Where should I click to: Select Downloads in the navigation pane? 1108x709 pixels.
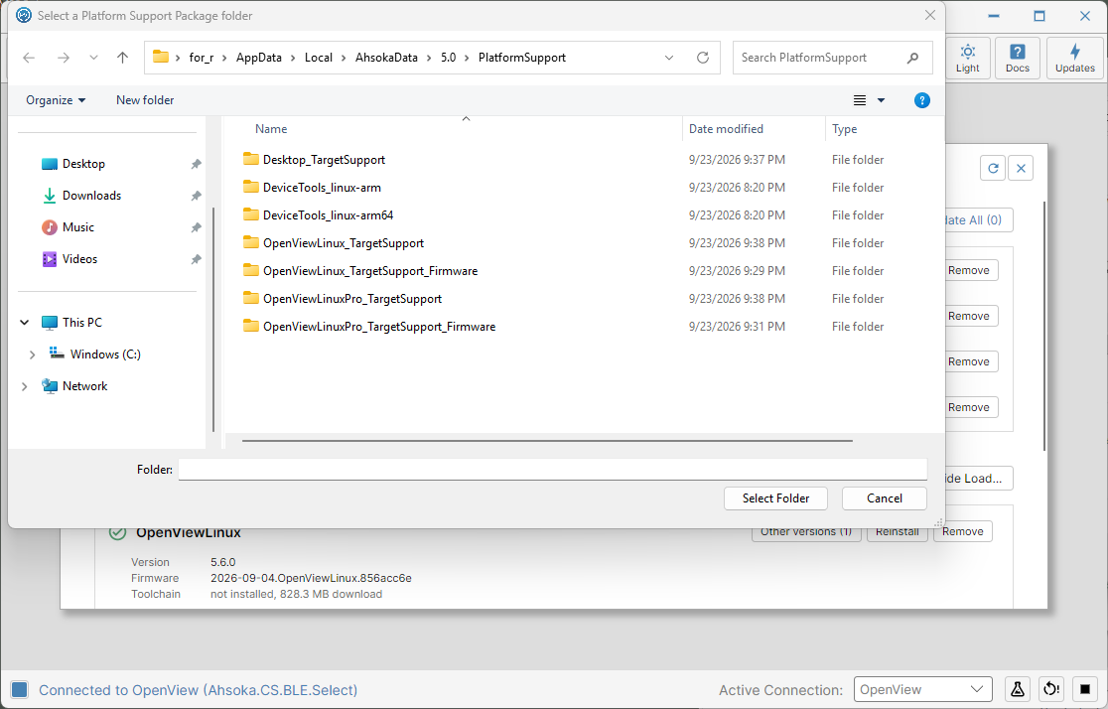(92, 196)
